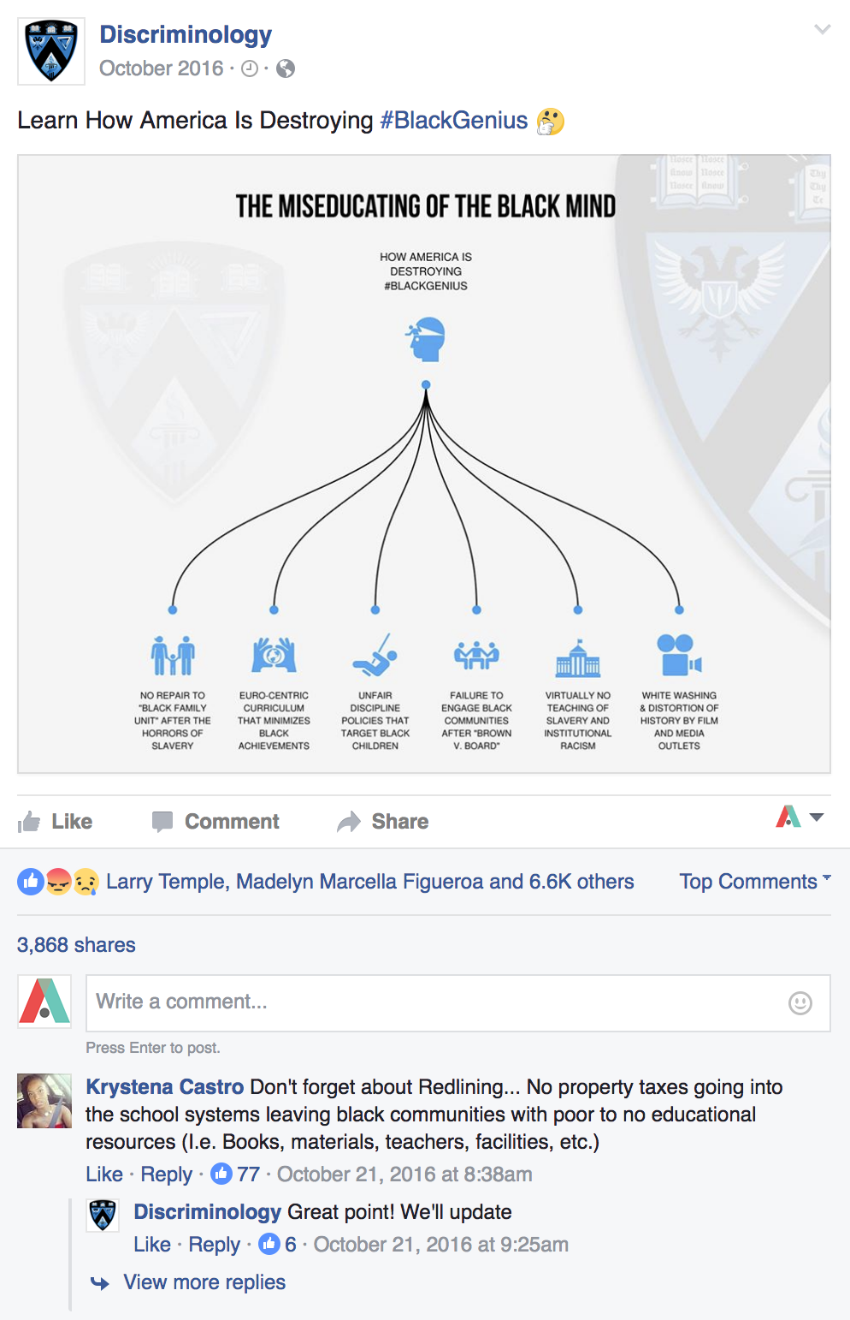Click the Write a comment field

458,1003
